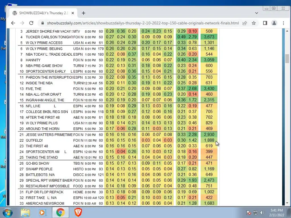Click FLIP OR FLOP REPACK title
This screenshot has width=291, height=218.
click(45, 192)
